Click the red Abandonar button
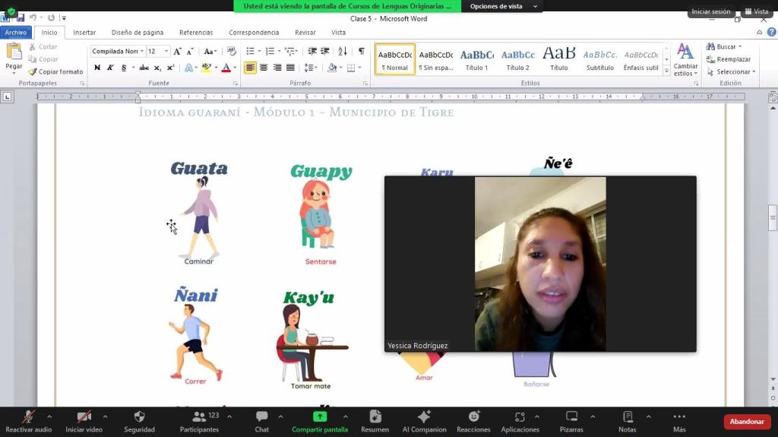This screenshot has height=437, width=778. click(747, 422)
